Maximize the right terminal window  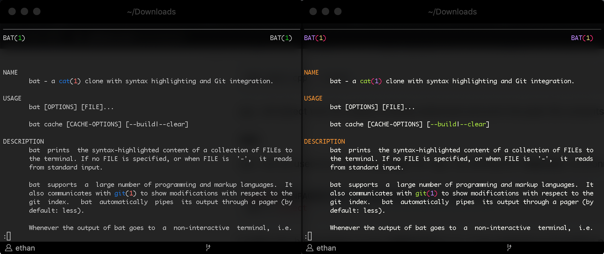coord(338,11)
